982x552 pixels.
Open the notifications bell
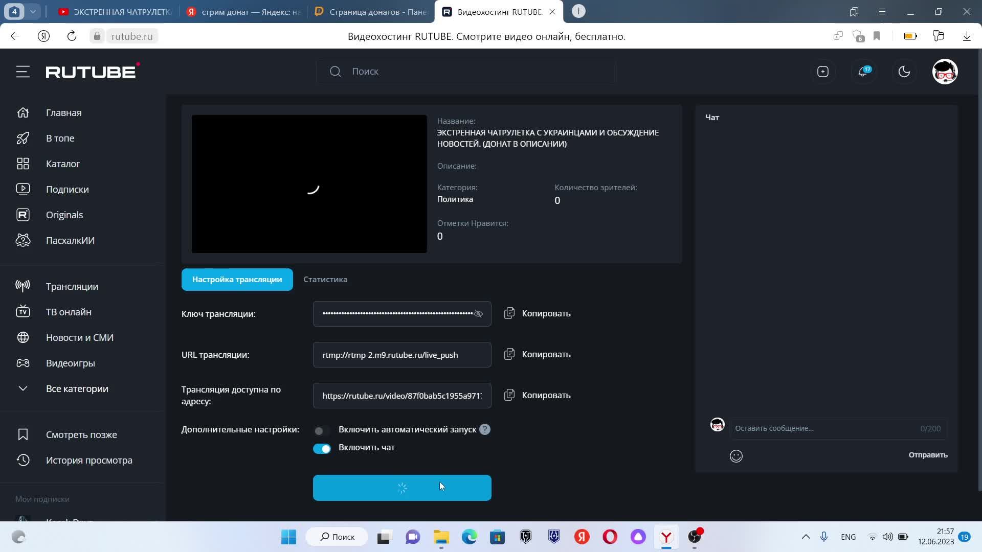coord(863,72)
